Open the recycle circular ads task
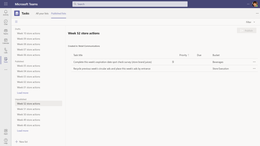The width and height of the screenshot is (260, 146). click(112, 69)
